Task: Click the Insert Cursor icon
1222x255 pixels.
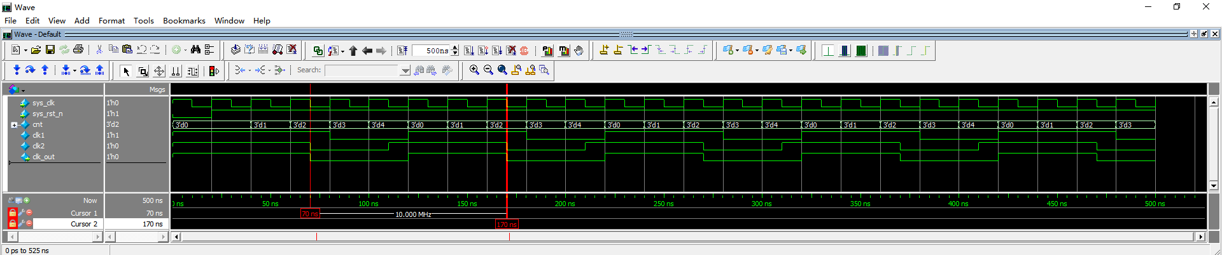Action: click(604, 50)
